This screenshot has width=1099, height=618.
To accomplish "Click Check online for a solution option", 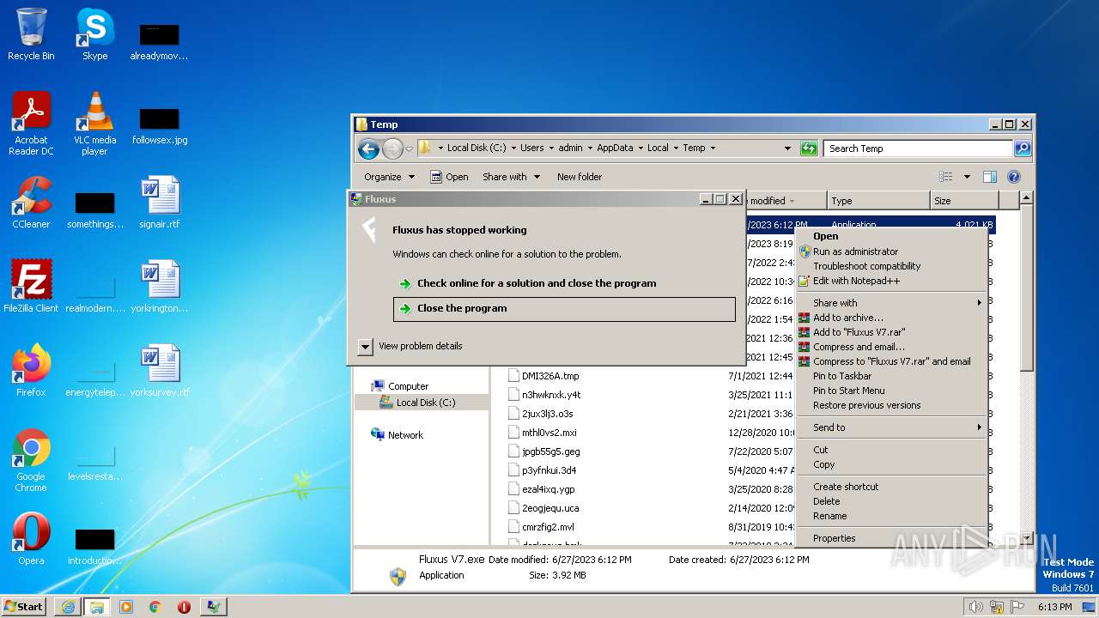I will pos(564,283).
